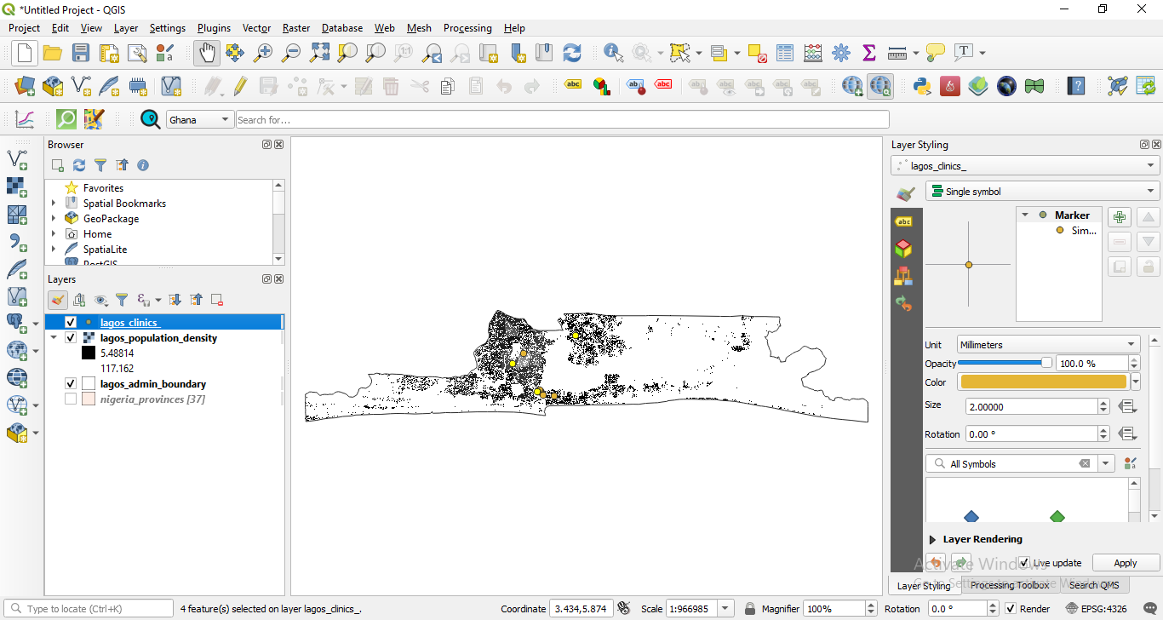Open the Labels tab icon in Layer Styling
The image size is (1163, 620).
click(903, 221)
